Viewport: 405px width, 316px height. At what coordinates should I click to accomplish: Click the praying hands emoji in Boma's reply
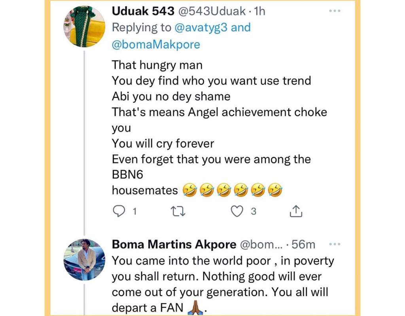(197, 308)
